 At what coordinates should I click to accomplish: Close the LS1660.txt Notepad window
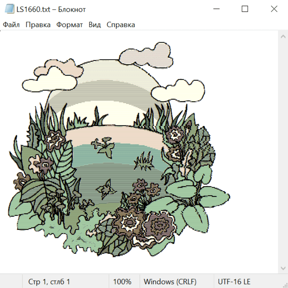pyautogui.click(x=274, y=9)
